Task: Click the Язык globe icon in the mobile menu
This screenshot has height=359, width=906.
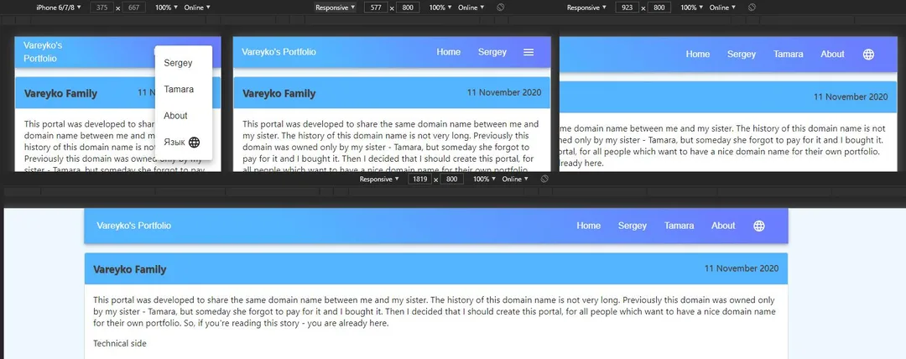Action: click(194, 143)
